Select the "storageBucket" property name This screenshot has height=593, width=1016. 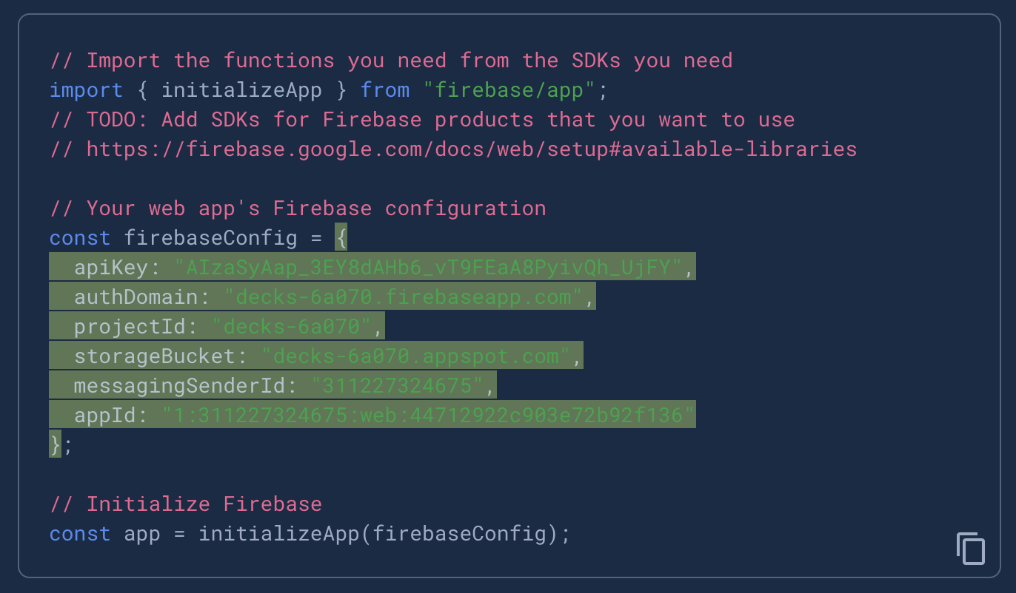click(x=155, y=356)
